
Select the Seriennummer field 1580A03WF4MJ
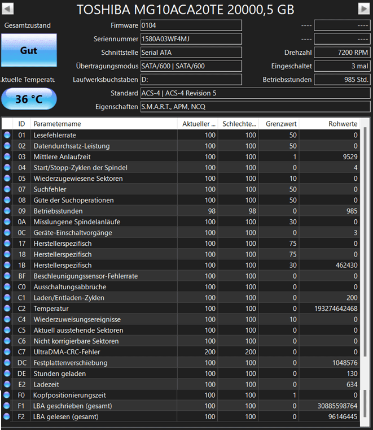[191, 39]
